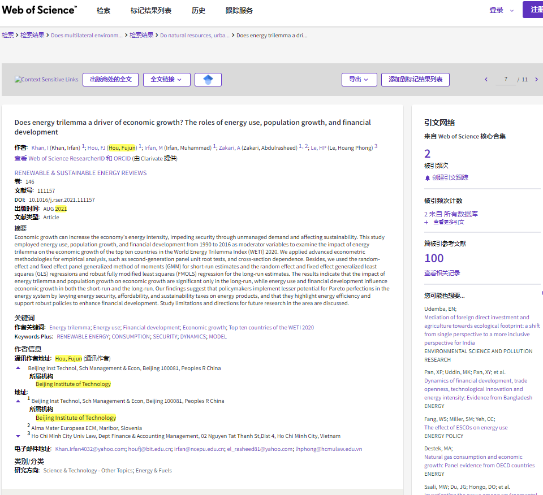The image size is (543, 495).
Task: Click the Context Sensitive Links image
Action: tap(46, 80)
